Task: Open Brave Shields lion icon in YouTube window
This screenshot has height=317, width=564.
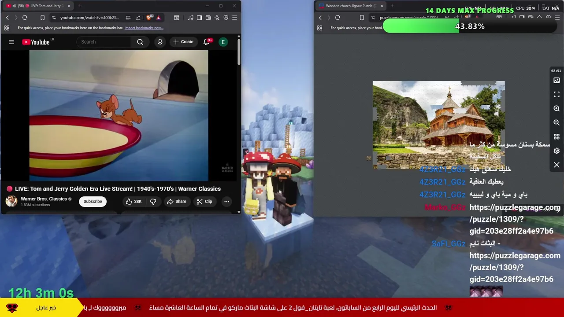Action: 149,18
